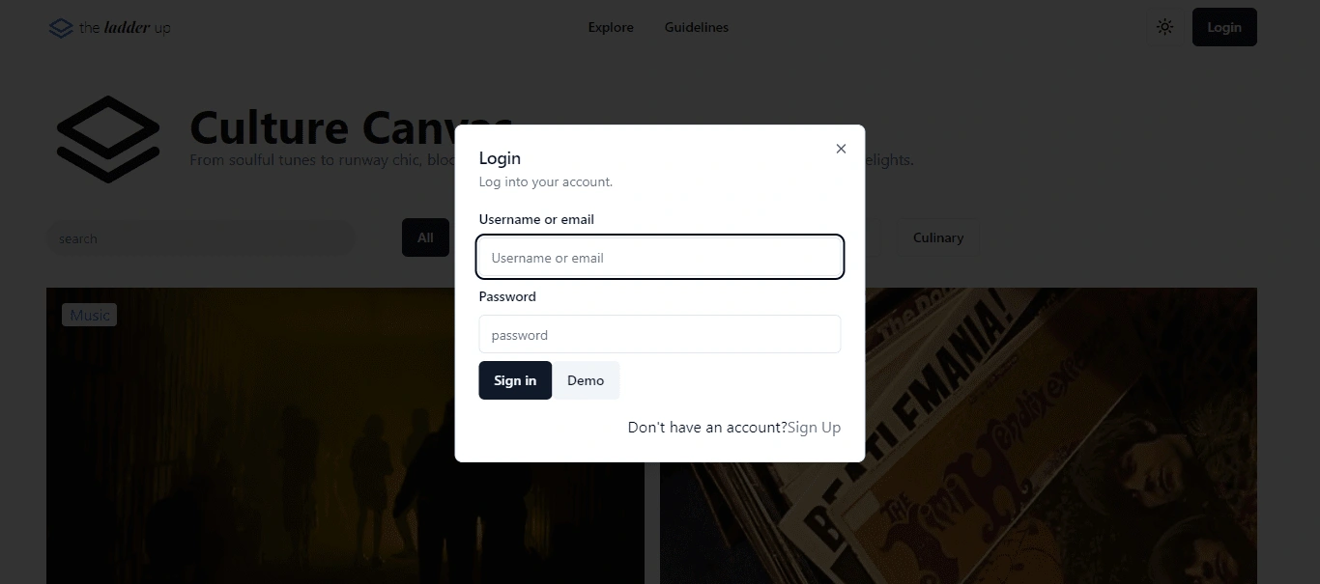Viewport: 1320px width, 584px height.
Task: Close the login dialog with the X
Action: [841, 149]
